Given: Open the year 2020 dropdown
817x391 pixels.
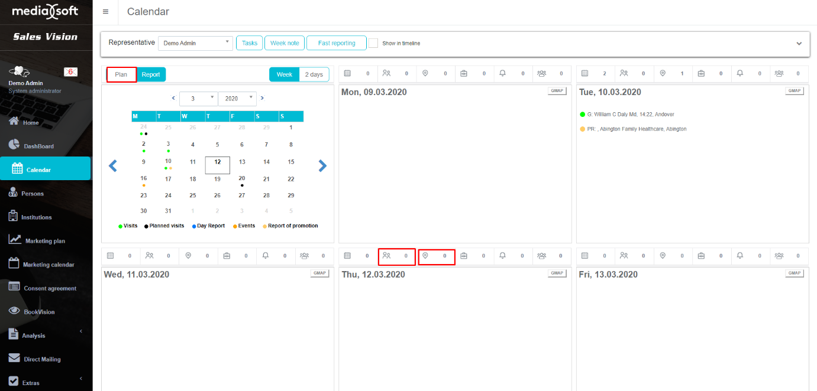Looking at the screenshot, I should click(x=237, y=99).
